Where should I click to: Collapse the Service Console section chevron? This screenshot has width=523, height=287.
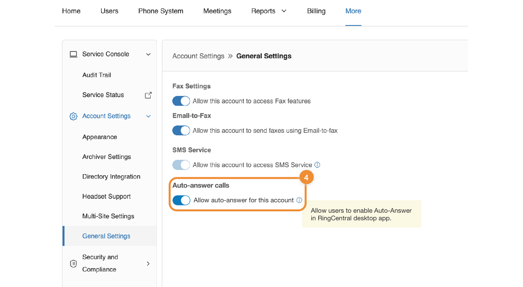(x=148, y=54)
